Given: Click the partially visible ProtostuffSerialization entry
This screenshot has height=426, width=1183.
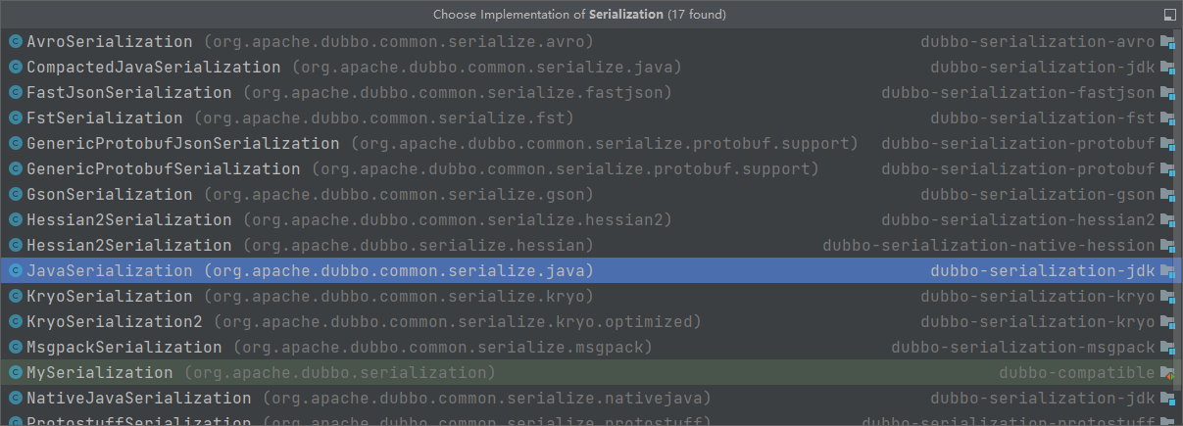Looking at the screenshot, I should [x=138, y=421].
